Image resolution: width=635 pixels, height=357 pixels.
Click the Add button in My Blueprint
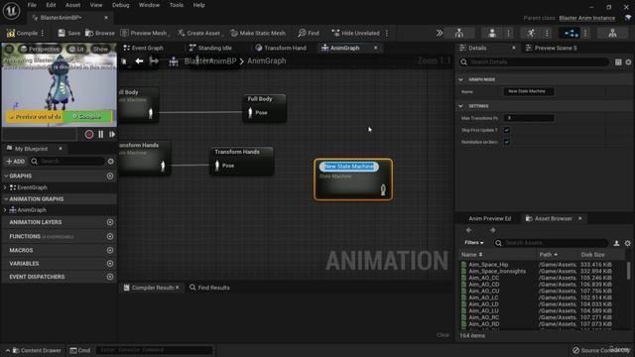(16, 161)
